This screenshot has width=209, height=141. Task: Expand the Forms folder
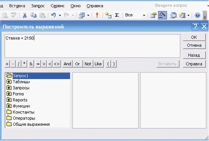[x=9, y=94]
